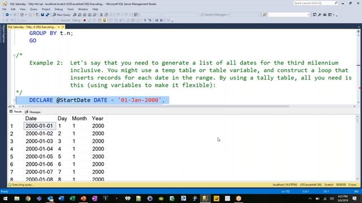362x203 pixels.
Task: Click the Month column header
Action: (79, 118)
